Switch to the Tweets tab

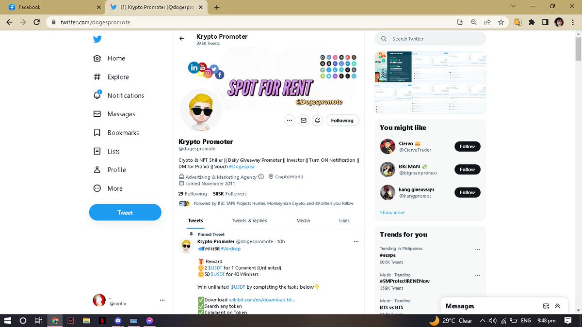pos(195,220)
